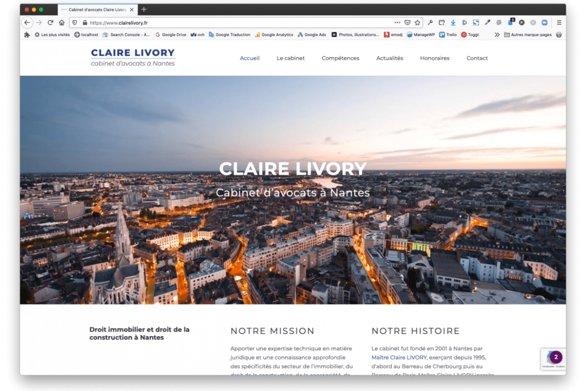
Task: Toggle the browser sidebar from the toolbar
Action: [465, 22]
